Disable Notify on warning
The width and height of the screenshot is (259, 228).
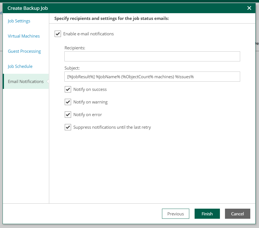(68, 102)
